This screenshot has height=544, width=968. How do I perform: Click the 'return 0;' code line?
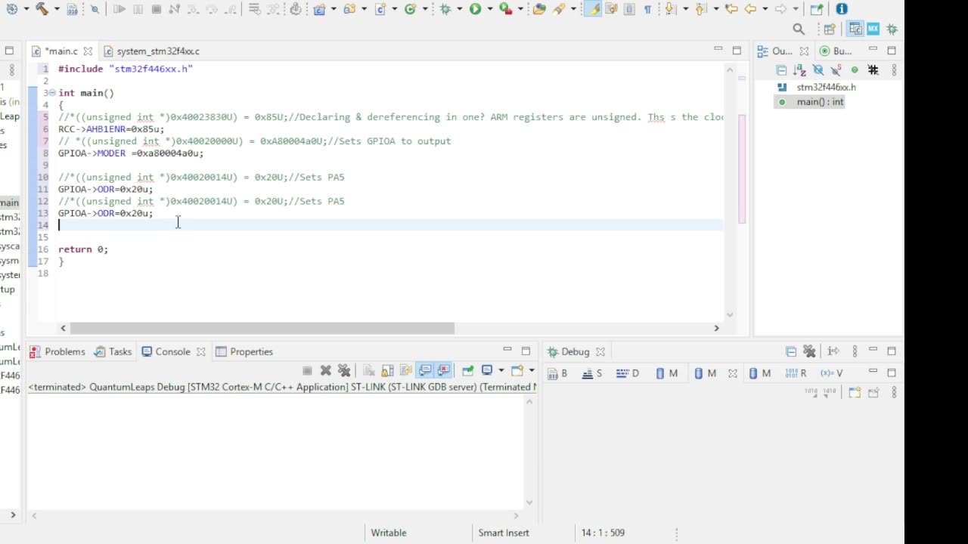(83, 249)
